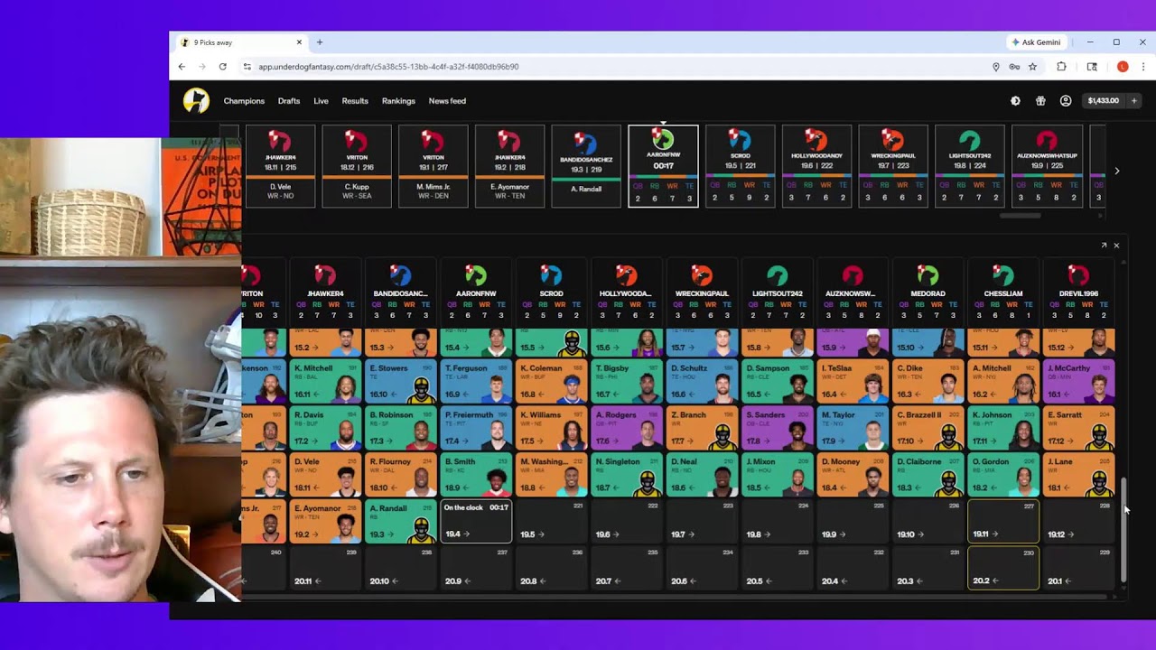Open B. Smith player card

coord(476,476)
